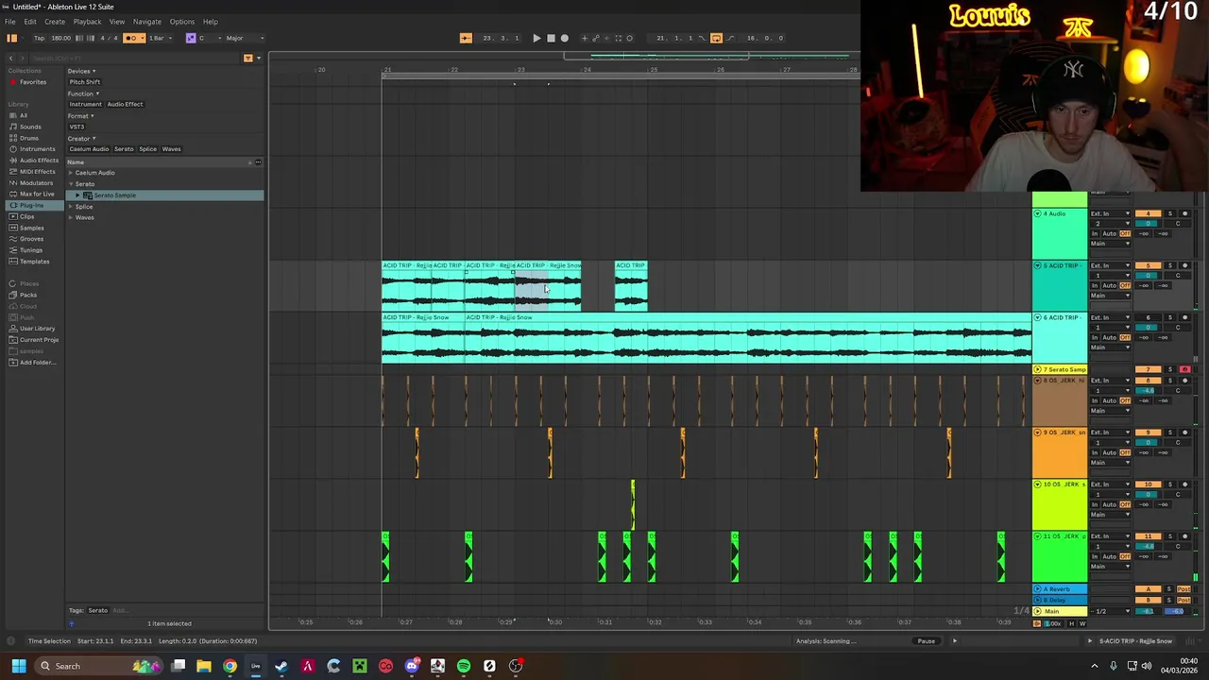Open Spotify from the taskbar
This screenshot has width=1209, height=680.
pyautogui.click(x=464, y=666)
